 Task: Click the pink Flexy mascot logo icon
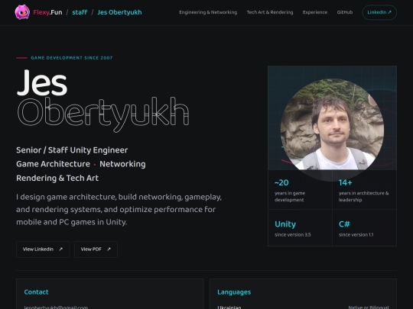[22, 12]
